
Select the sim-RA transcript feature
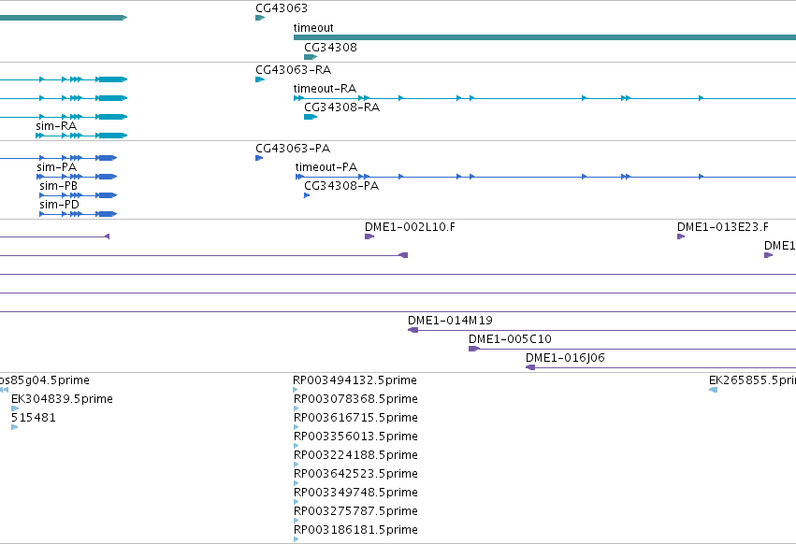click(x=81, y=136)
